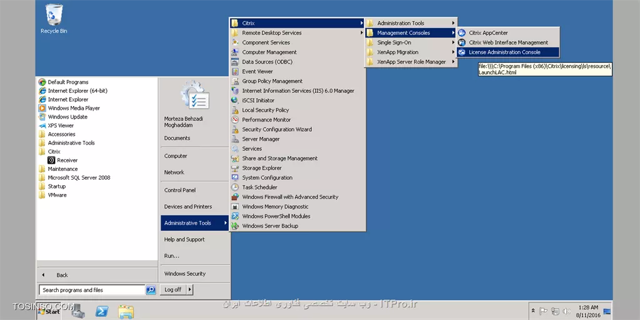Click the Windows Server Backup icon

(x=235, y=226)
